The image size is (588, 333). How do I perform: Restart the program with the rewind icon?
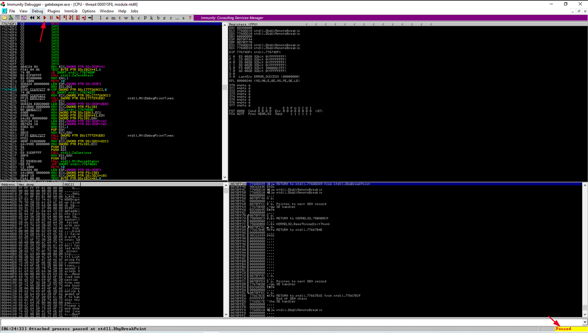click(x=32, y=18)
